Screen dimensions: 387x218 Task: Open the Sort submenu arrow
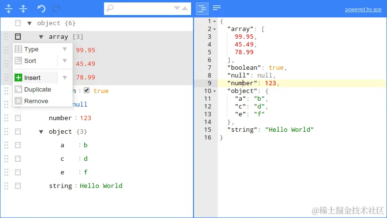(65, 61)
